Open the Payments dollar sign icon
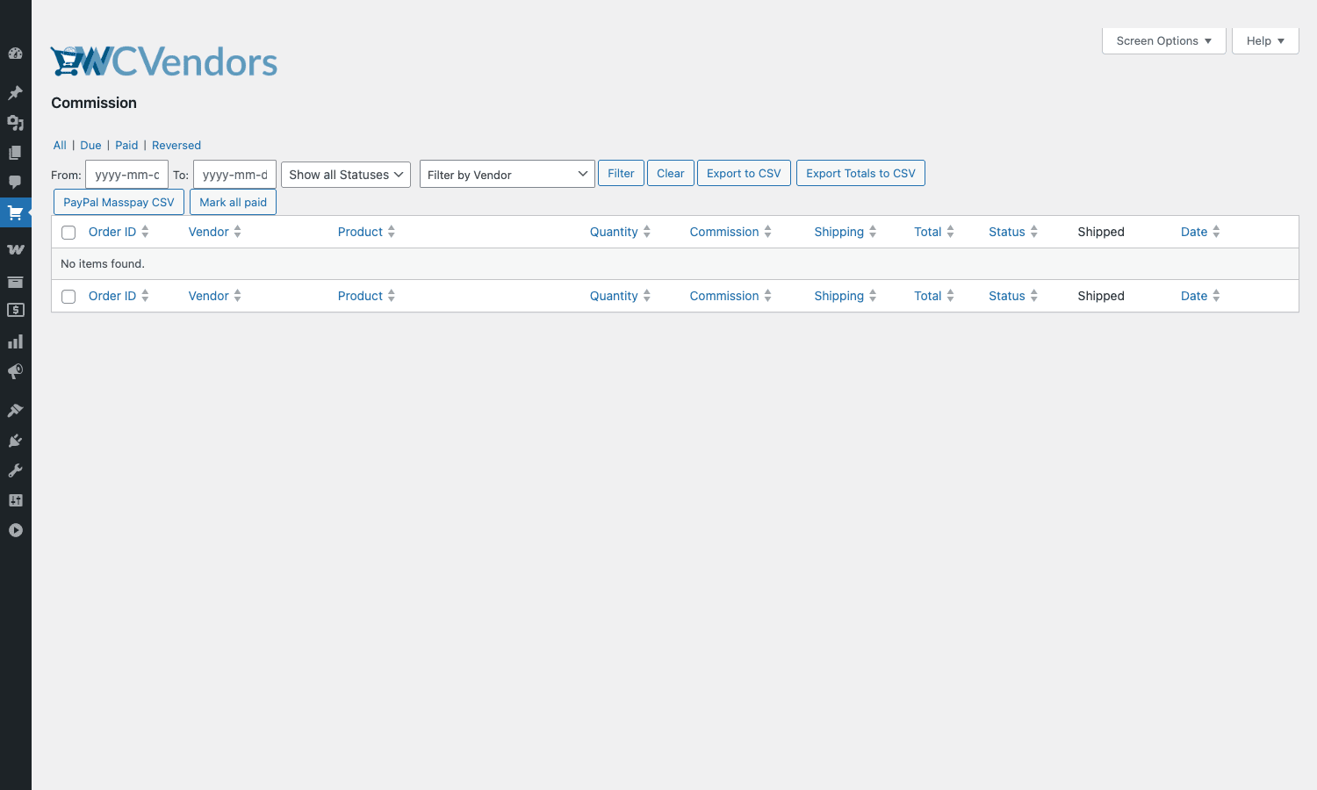Screen dimensions: 1317x790 [15, 311]
